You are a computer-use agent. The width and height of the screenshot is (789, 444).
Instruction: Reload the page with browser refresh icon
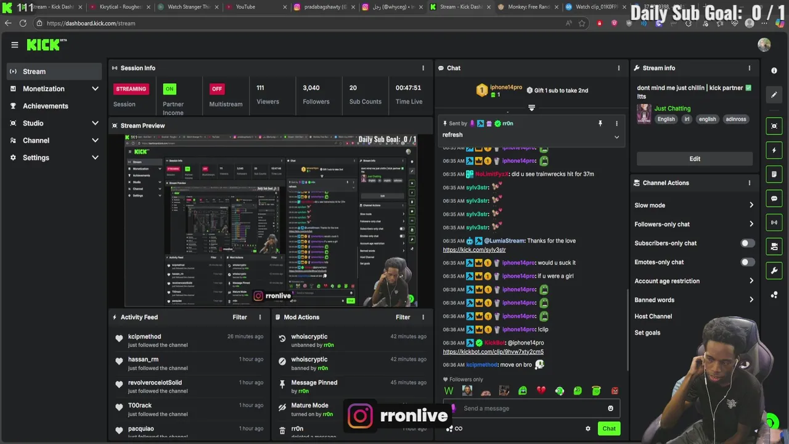[x=23, y=23]
